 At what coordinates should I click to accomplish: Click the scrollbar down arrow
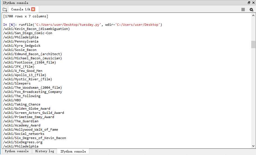253,146
